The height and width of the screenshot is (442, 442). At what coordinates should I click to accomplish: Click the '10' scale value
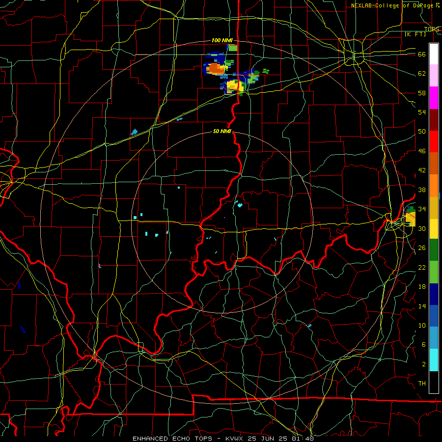coord(422,325)
